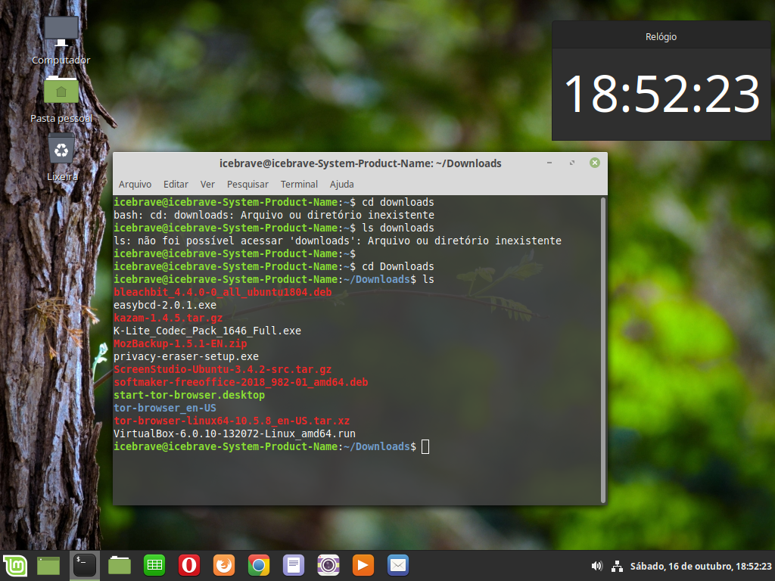Launch the Opera browser from the taskbar
The width and height of the screenshot is (775, 581).
[188, 566]
